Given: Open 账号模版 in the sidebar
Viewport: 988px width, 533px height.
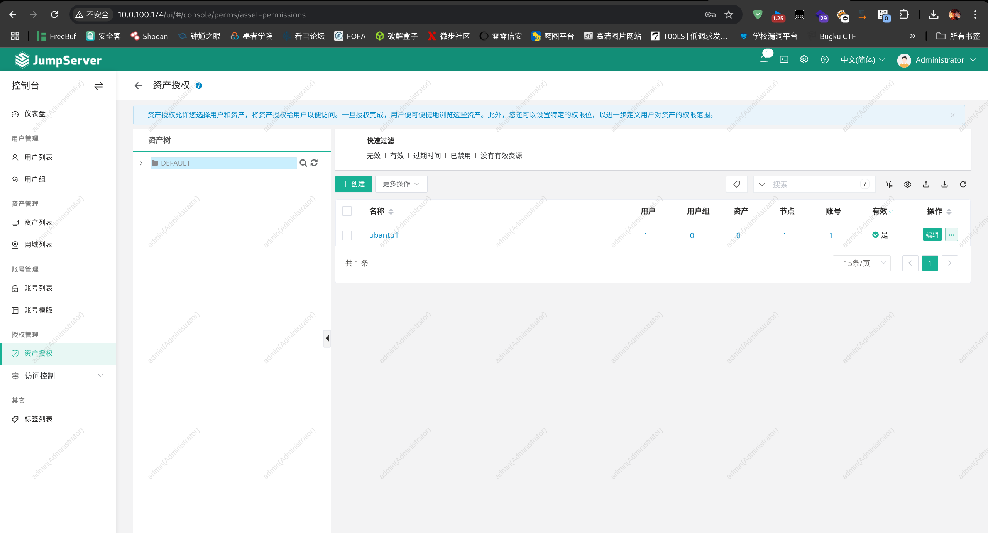Looking at the screenshot, I should pyautogui.click(x=38, y=310).
